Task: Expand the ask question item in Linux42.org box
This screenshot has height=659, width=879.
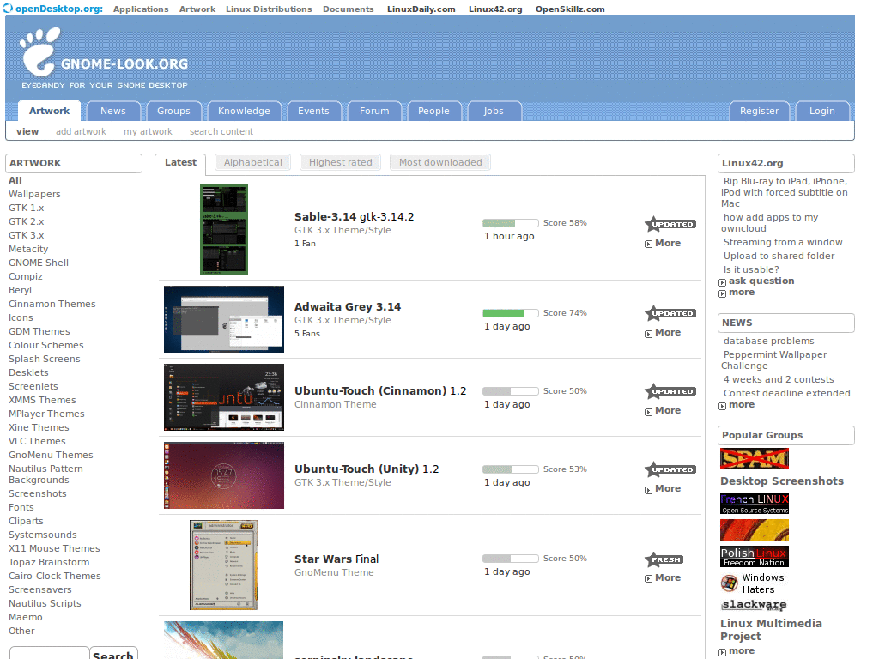Action: pyautogui.click(x=762, y=281)
